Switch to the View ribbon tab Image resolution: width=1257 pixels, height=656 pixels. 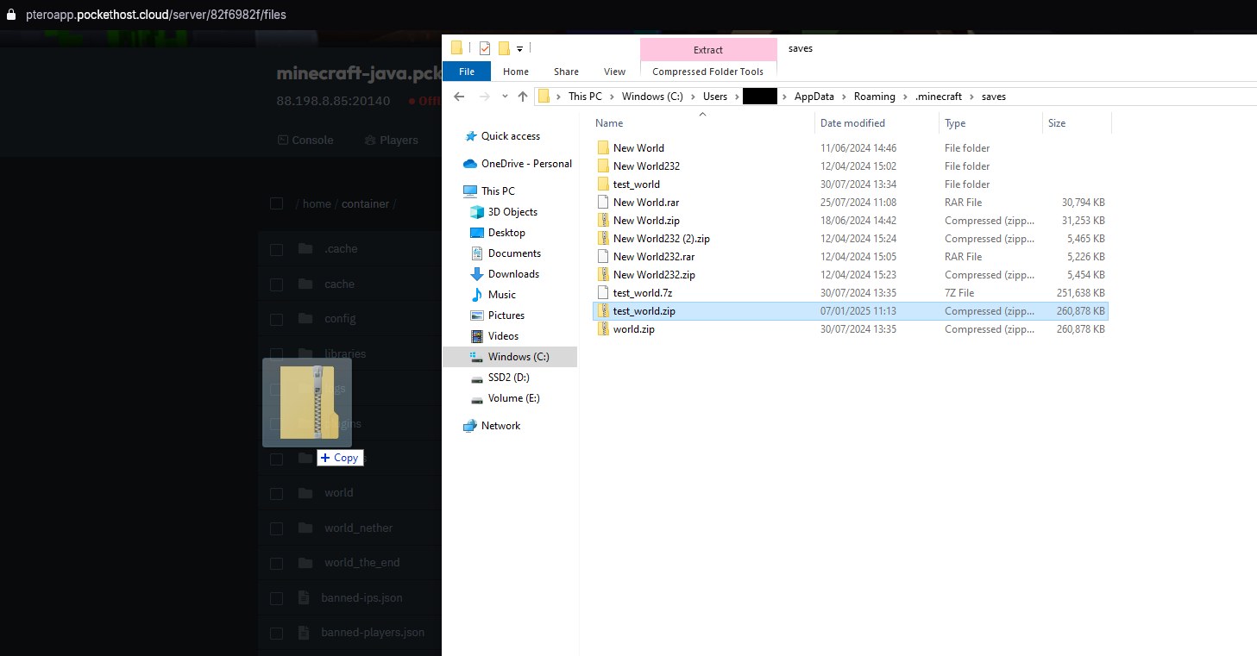(614, 72)
